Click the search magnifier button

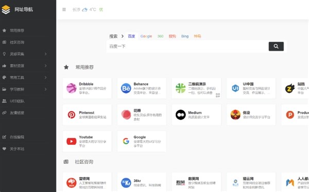tap(276, 46)
